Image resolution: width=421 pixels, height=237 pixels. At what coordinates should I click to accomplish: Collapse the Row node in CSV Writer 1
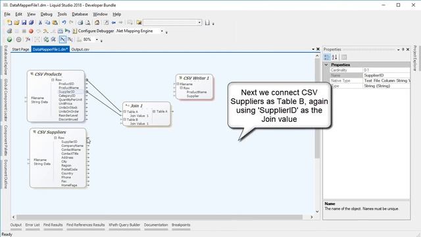[182, 88]
